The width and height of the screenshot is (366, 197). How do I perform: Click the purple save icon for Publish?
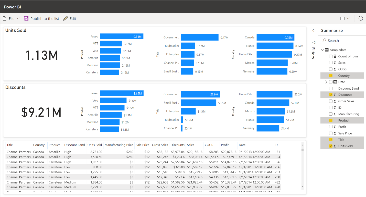pyautogui.click(x=26, y=19)
